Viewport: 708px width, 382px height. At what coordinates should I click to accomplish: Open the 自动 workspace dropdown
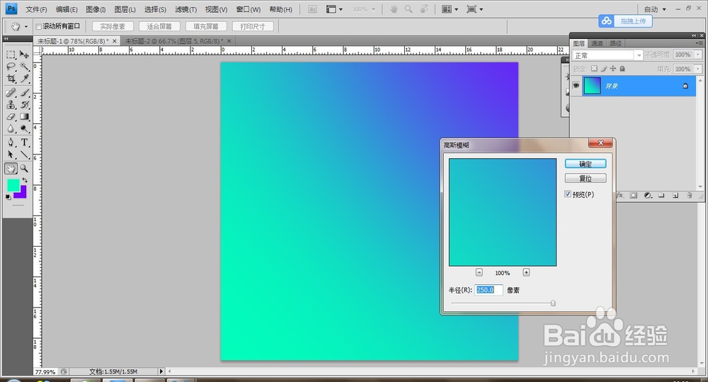click(x=655, y=9)
